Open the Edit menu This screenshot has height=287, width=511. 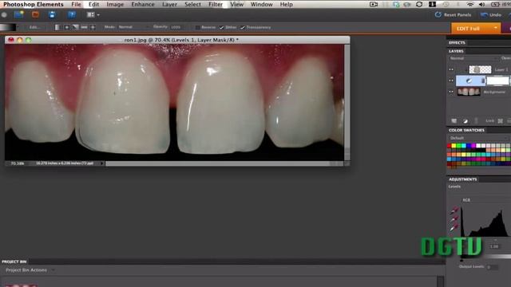tap(93, 4)
